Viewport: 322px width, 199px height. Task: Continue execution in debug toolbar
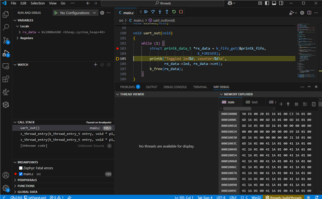tap(146, 12)
